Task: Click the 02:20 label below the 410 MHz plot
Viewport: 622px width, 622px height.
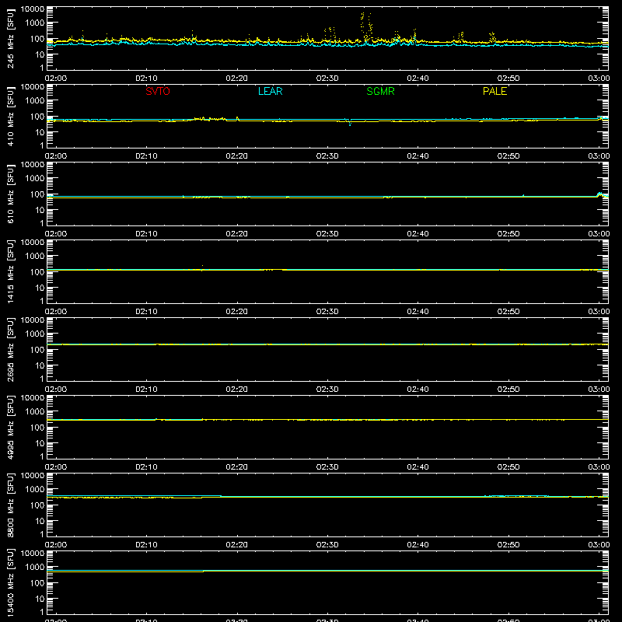Action: pyautogui.click(x=237, y=156)
